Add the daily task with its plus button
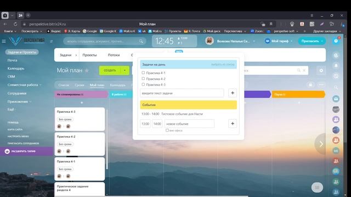 coord(233,93)
